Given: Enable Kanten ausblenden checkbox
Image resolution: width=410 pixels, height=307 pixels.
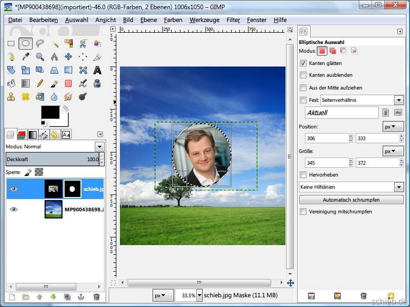Looking at the screenshot, I should pyautogui.click(x=303, y=75).
